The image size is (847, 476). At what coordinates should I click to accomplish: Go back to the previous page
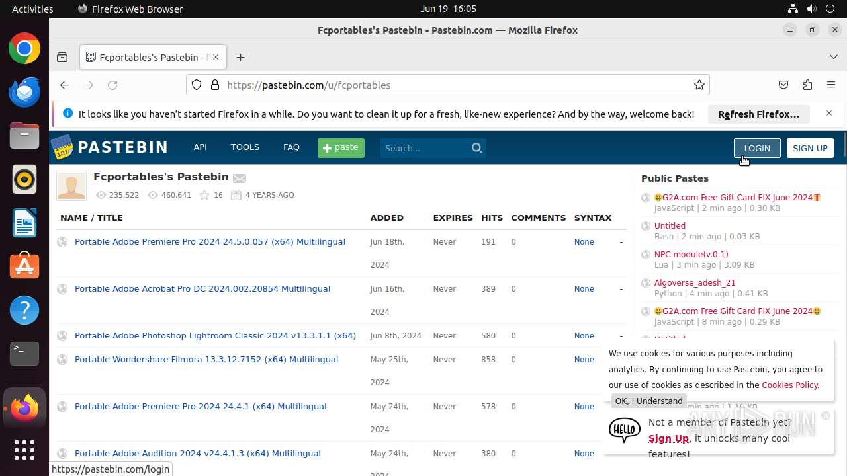(x=64, y=85)
